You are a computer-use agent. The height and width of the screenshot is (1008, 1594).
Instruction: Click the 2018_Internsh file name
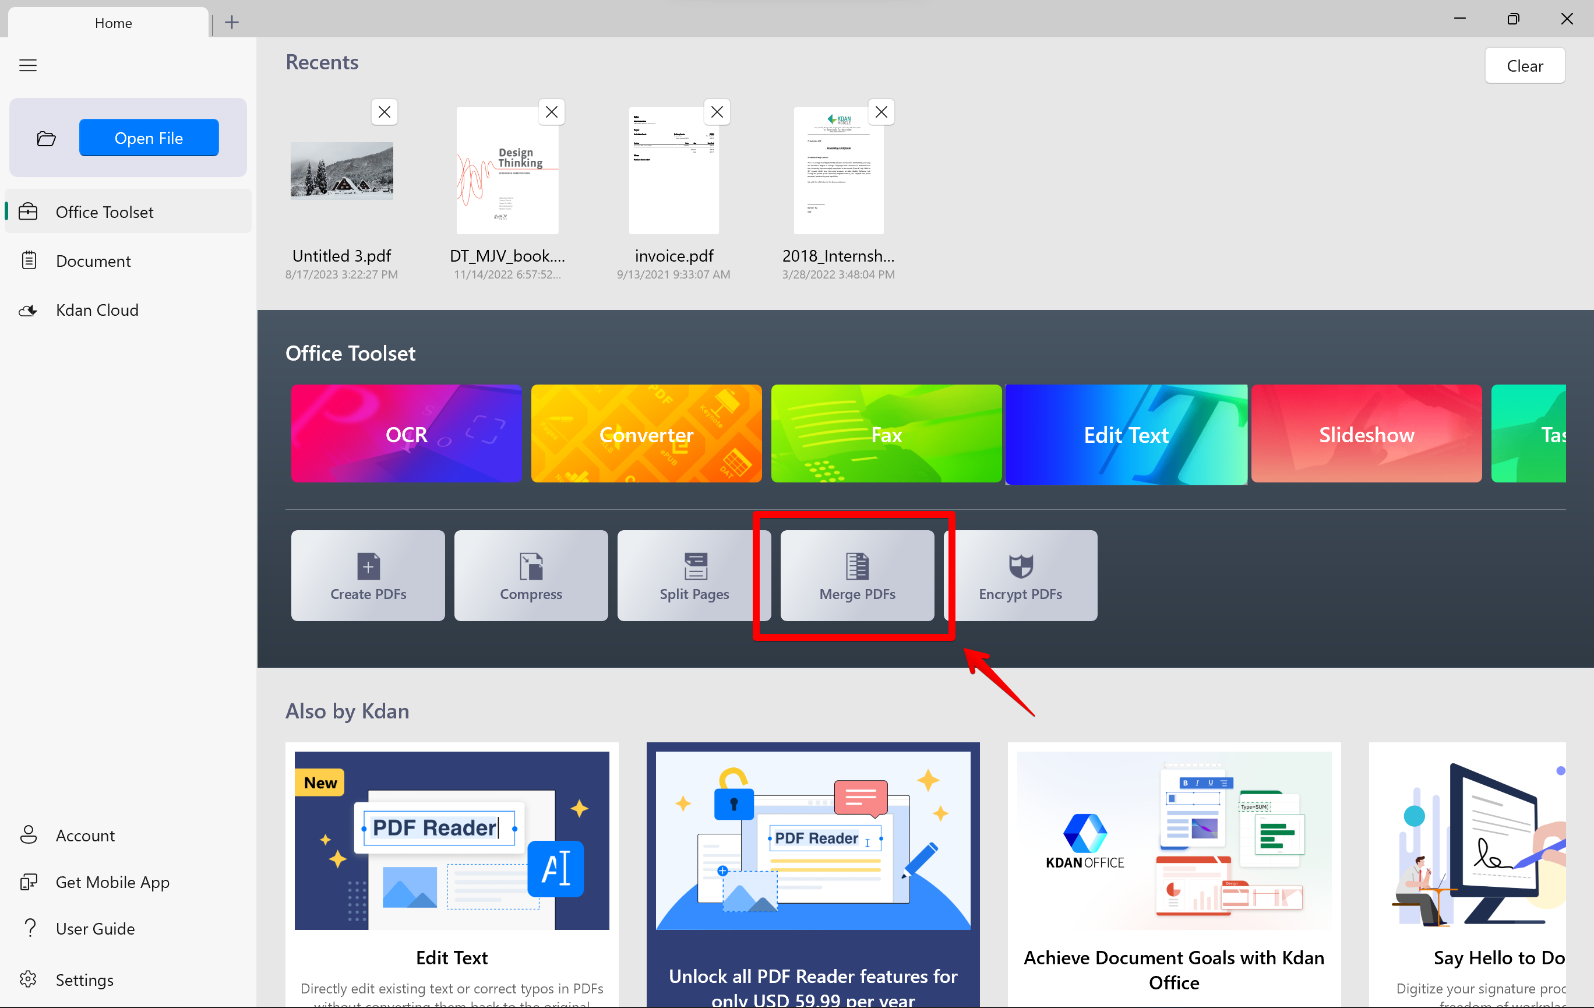[838, 256]
